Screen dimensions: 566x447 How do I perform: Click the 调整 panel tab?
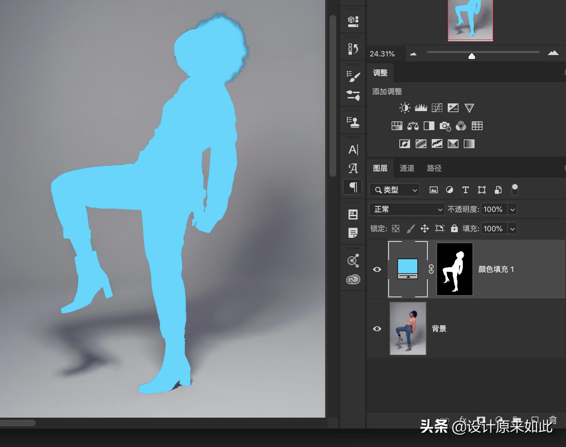pyautogui.click(x=380, y=73)
